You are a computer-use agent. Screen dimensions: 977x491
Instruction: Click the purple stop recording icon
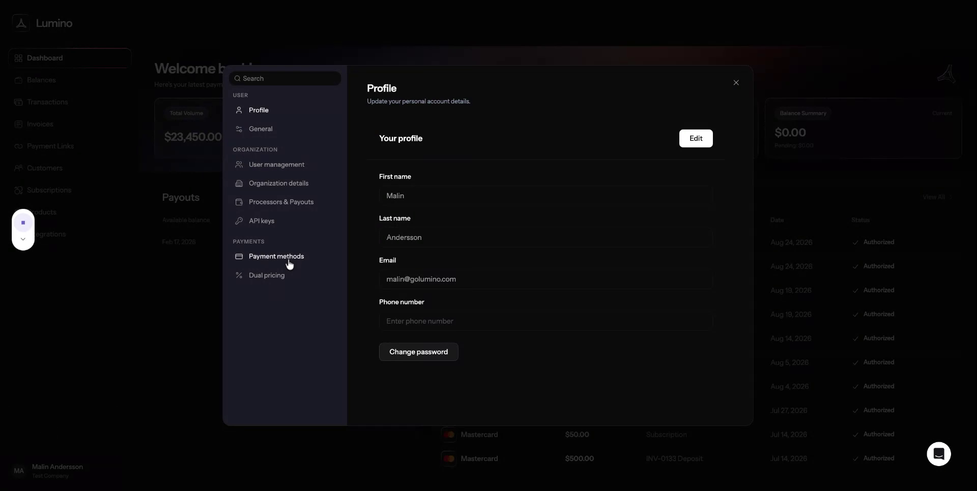pos(23,223)
